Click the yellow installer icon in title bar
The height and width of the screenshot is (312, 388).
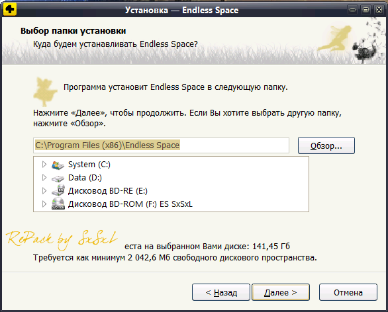point(10,9)
